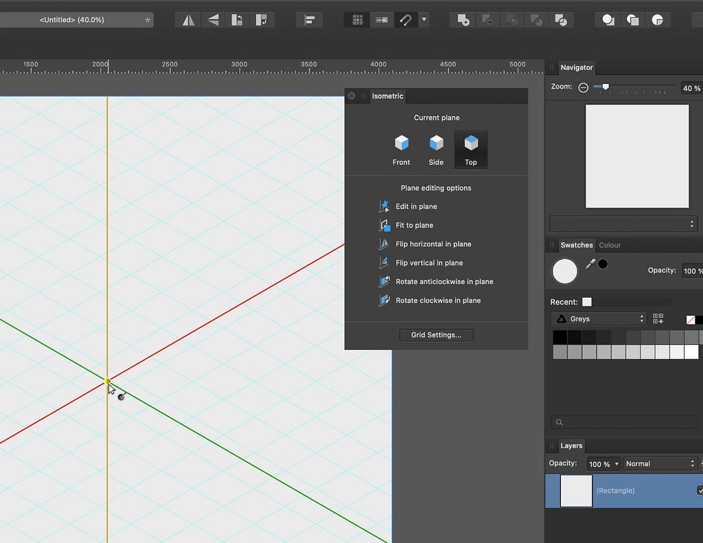Click the Flip Vertical toolbar icon
This screenshot has width=703, height=543.
click(x=214, y=20)
